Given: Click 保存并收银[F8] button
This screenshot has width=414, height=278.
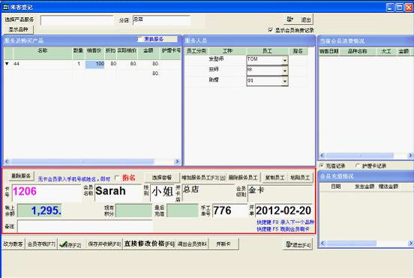Looking at the screenshot, I should pyautogui.click(x=104, y=244).
